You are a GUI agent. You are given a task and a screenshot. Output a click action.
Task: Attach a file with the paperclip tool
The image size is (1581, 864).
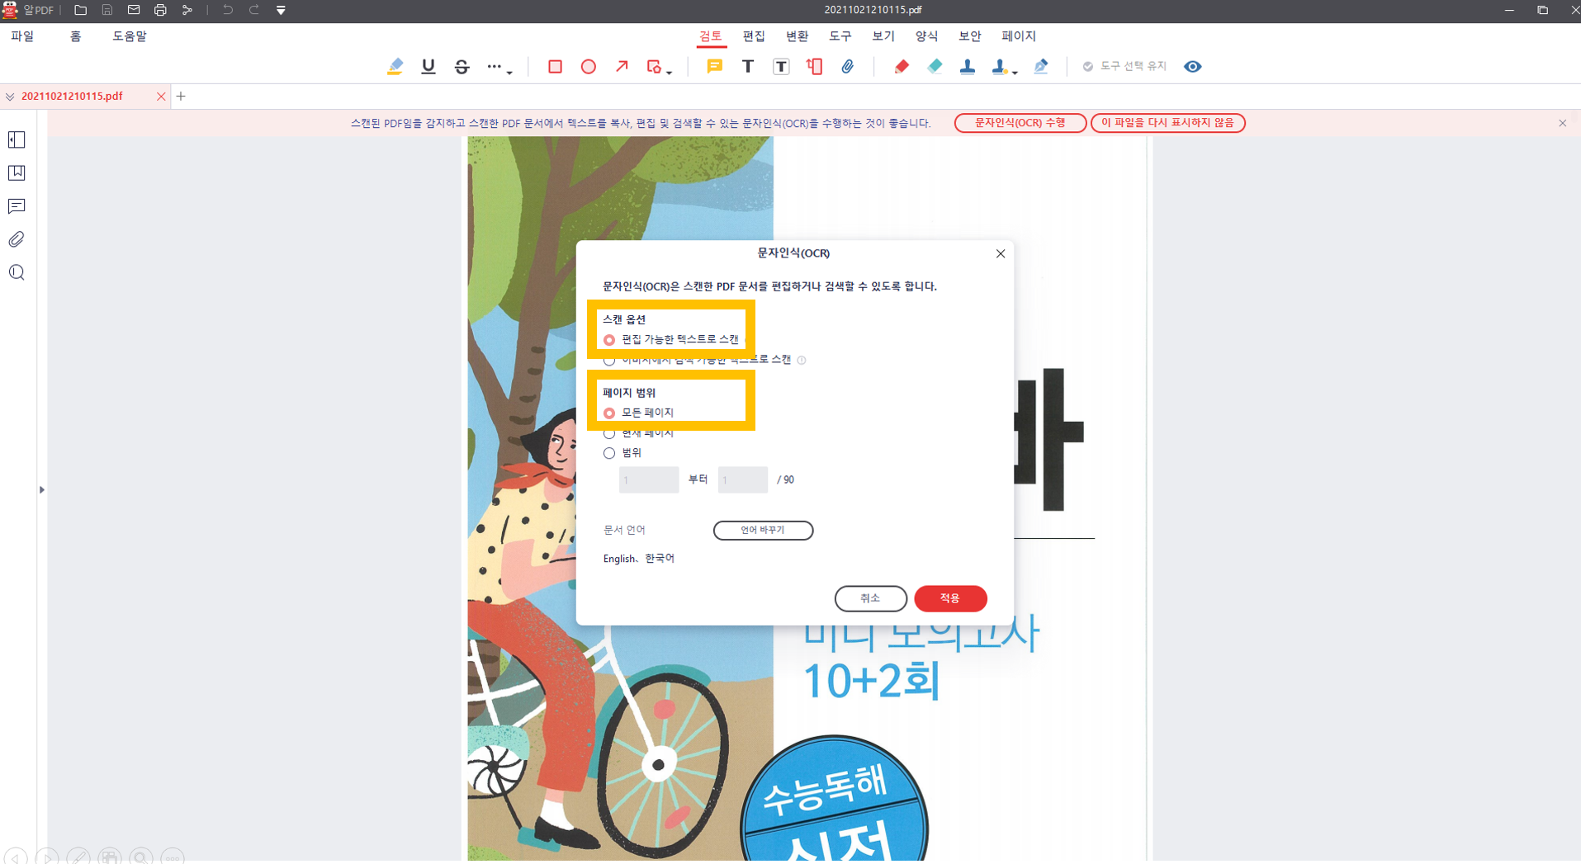(848, 67)
